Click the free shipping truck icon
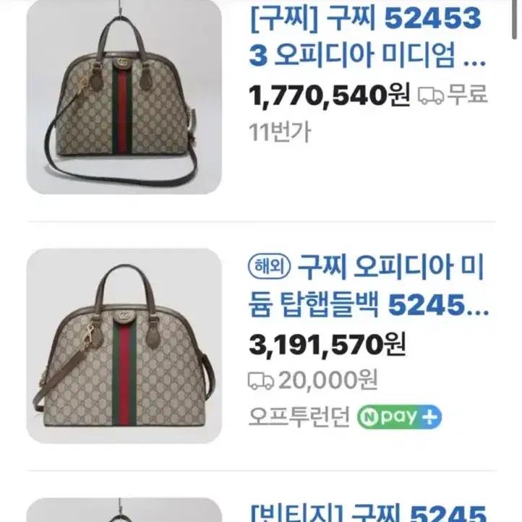Screen dimensions: 522x522 pyautogui.click(x=431, y=96)
